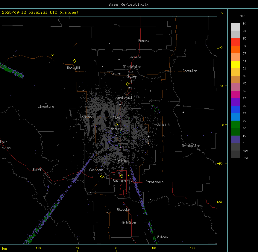Click the Banff label

[37, 170]
